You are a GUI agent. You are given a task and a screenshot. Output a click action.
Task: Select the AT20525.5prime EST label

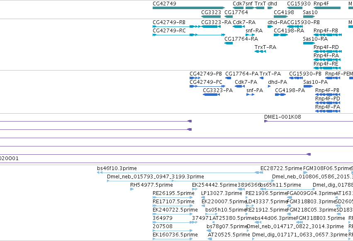point(229,235)
